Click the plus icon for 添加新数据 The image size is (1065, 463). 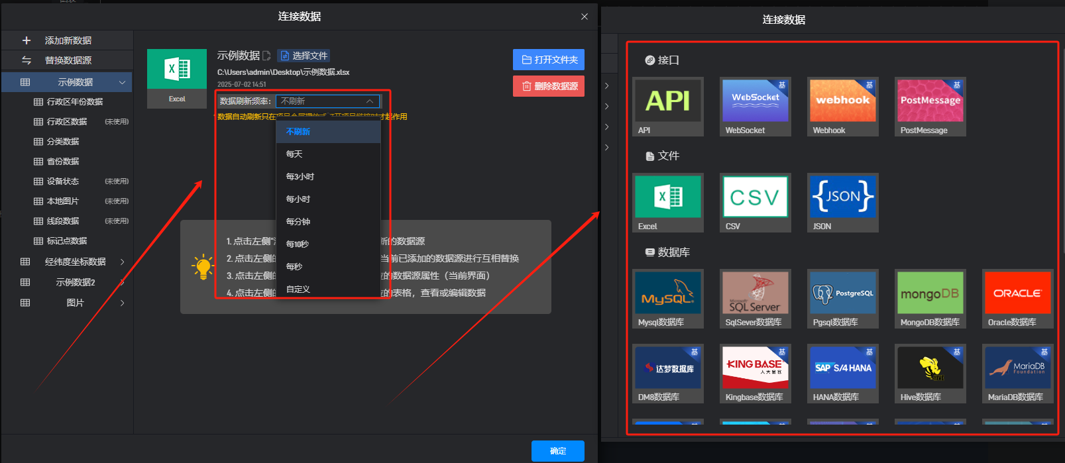click(27, 40)
